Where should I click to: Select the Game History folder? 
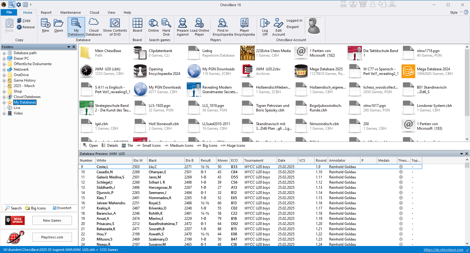click(x=25, y=80)
